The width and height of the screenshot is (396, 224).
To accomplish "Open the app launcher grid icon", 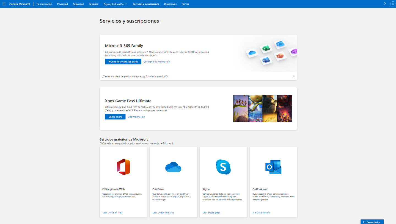I will [x=4, y=4].
